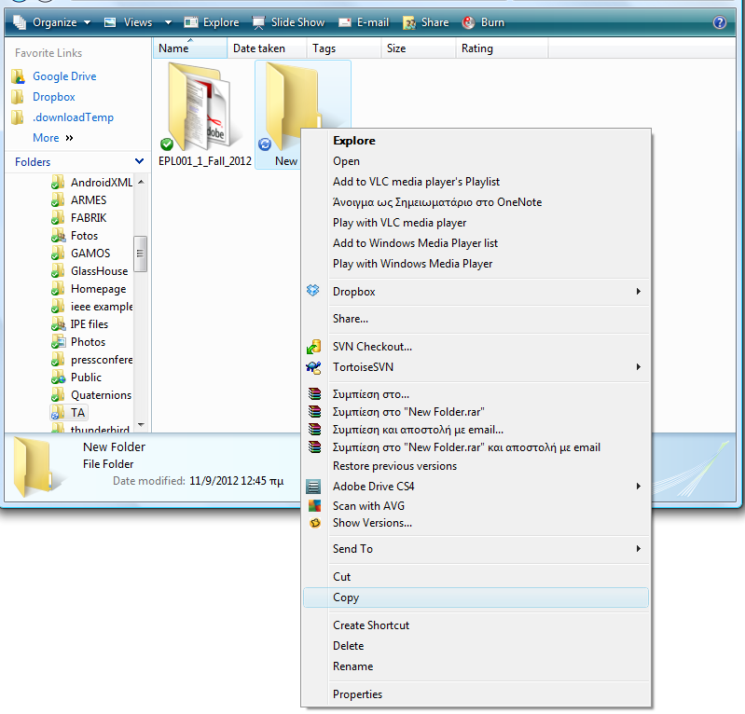The height and width of the screenshot is (714, 745).
Task: Click the Adobe Drive CS4 icon
Action: coord(313,487)
